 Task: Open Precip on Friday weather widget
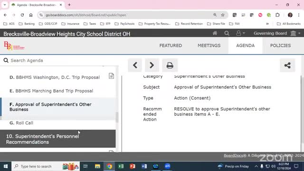point(233,166)
